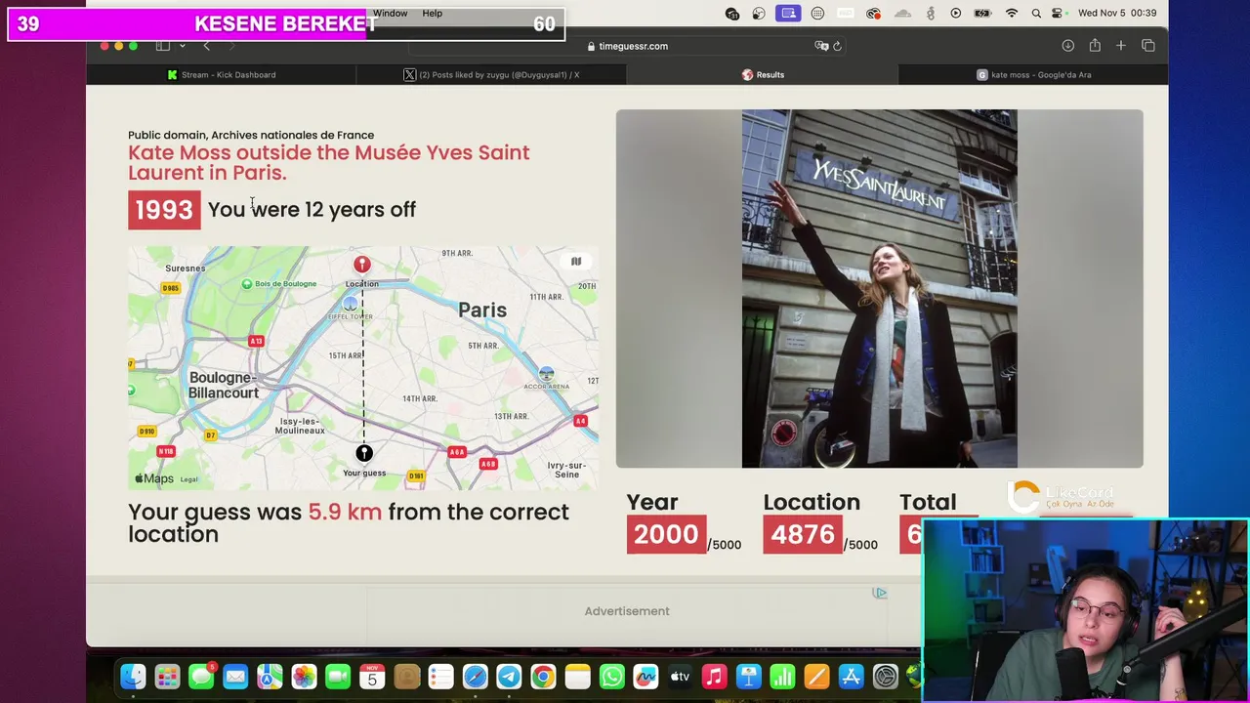Launch Keynote from the dock
The image size is (1250, 703).
[748, 676]
